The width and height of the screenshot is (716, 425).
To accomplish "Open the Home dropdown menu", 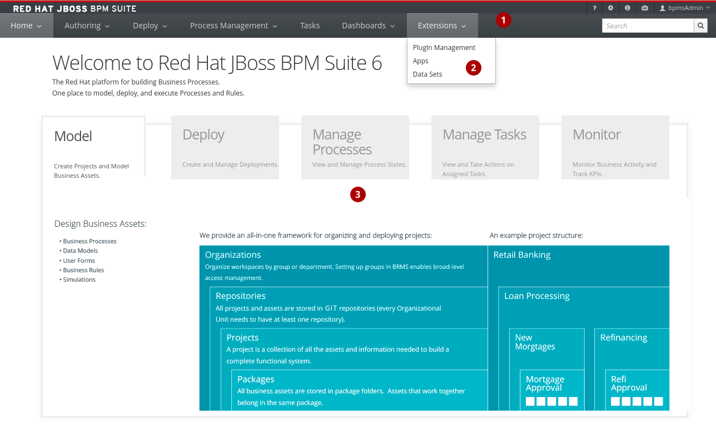I will pos(26,26).
